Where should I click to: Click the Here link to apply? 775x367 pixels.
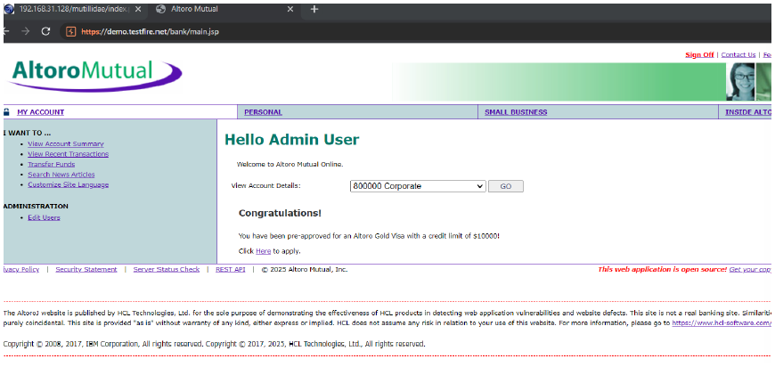tap(263, 251)
